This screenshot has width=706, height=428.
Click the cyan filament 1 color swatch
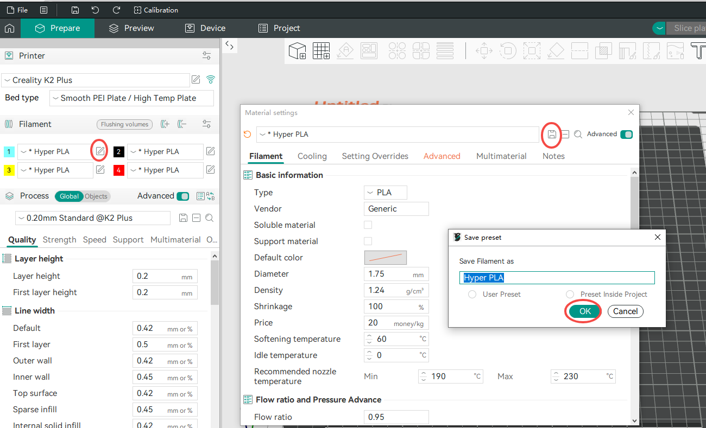[9, 152]
